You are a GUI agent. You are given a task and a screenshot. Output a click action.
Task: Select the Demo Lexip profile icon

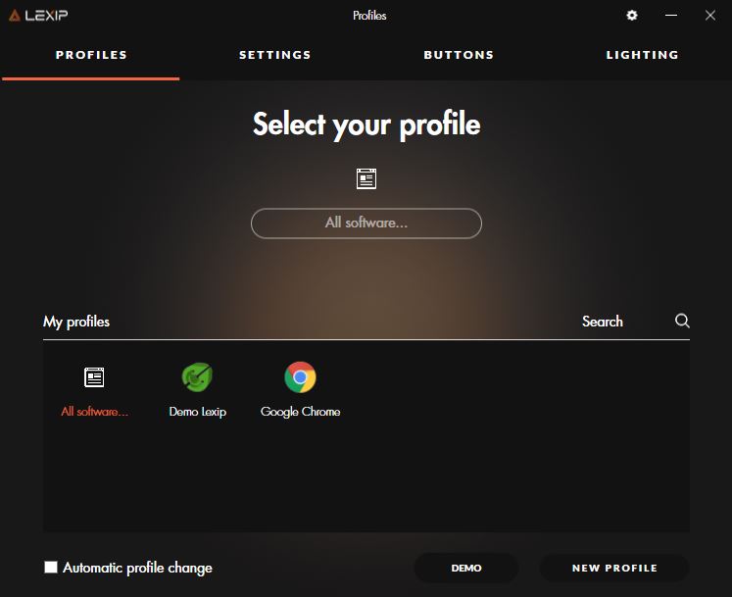tap(197, 377)
